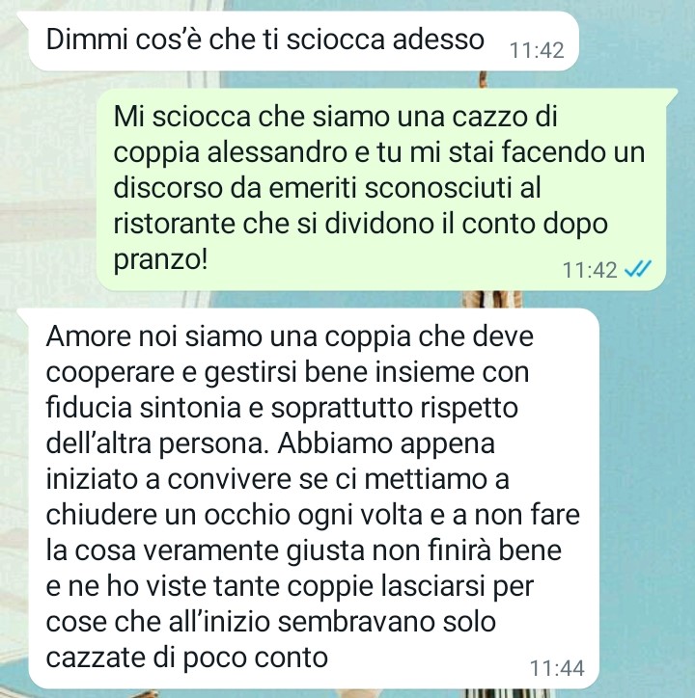Screen dimensions: 695x698
Task: Click the phrase 'cazzate di poco conto'
Action: pyautogui.click(x=187, y=658)
